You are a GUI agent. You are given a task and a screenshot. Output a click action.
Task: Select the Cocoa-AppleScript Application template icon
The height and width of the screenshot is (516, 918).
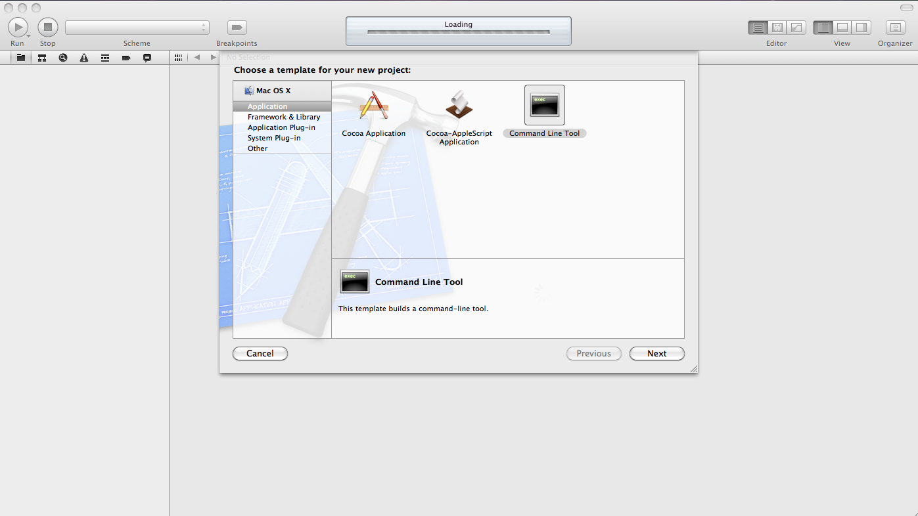tap(459, 105)
